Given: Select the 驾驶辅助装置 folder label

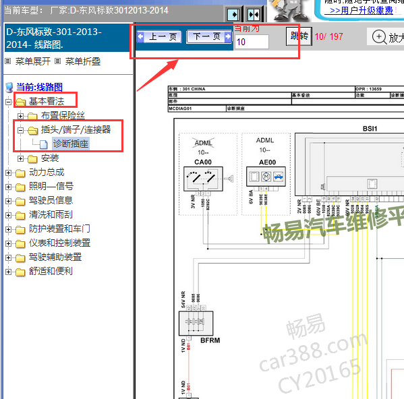Looking at the screenshot, I should point(55,257).
